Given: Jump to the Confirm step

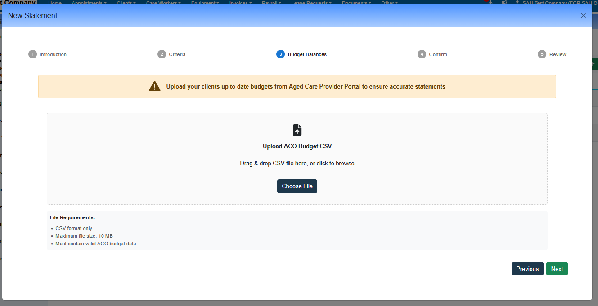Looking at the screenshot, I should point(437,54).
